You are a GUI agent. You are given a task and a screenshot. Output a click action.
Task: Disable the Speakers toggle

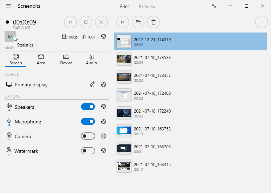pyautogui.click(x=88, y=107)
